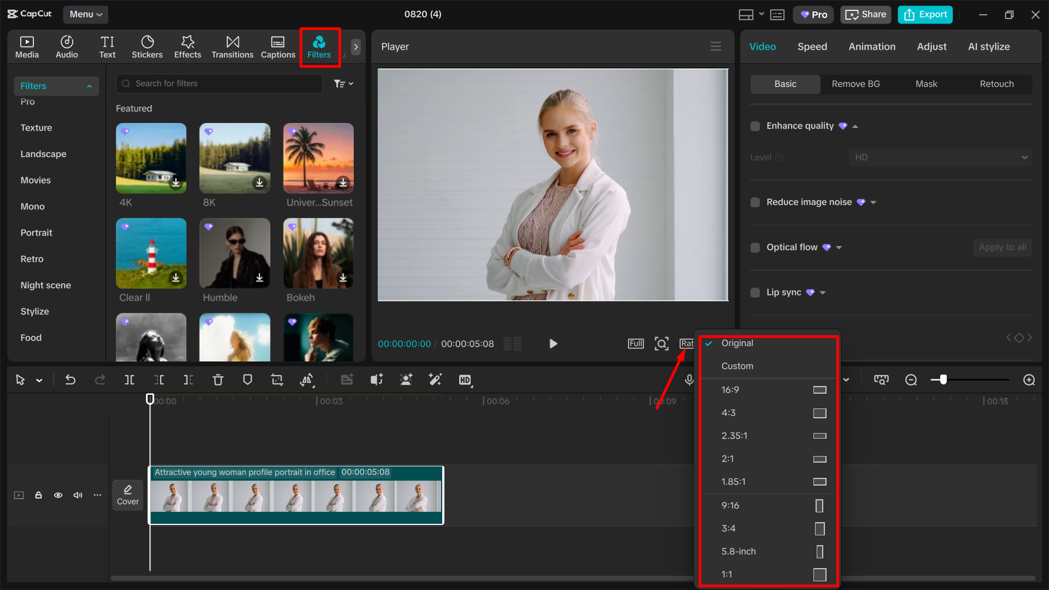Viewport: 1049px width, 590px height.
Task: Hide the video track with the eye icon
Action: coord(58,495)
